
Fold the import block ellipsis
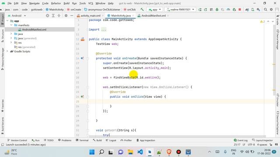point(104,30)
